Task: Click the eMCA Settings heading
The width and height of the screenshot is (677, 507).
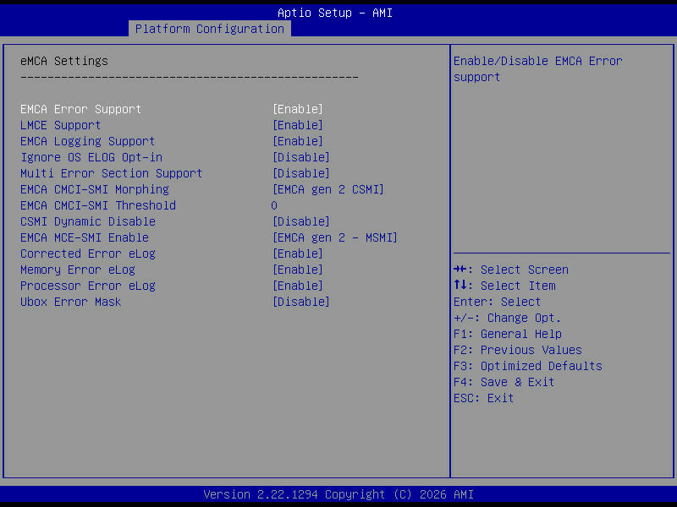Action: pos(64,61)
